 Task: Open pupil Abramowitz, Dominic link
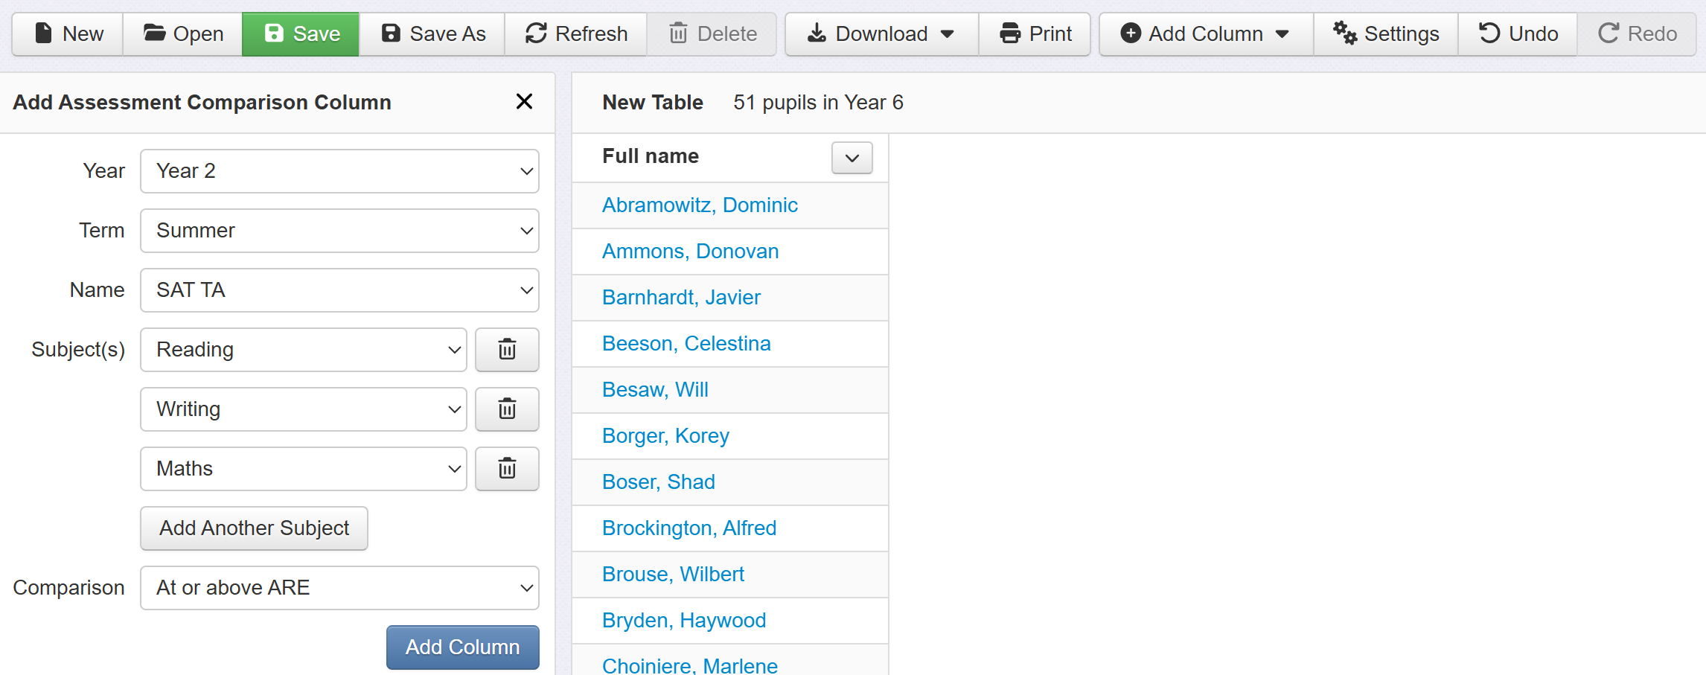click(700, 205)
